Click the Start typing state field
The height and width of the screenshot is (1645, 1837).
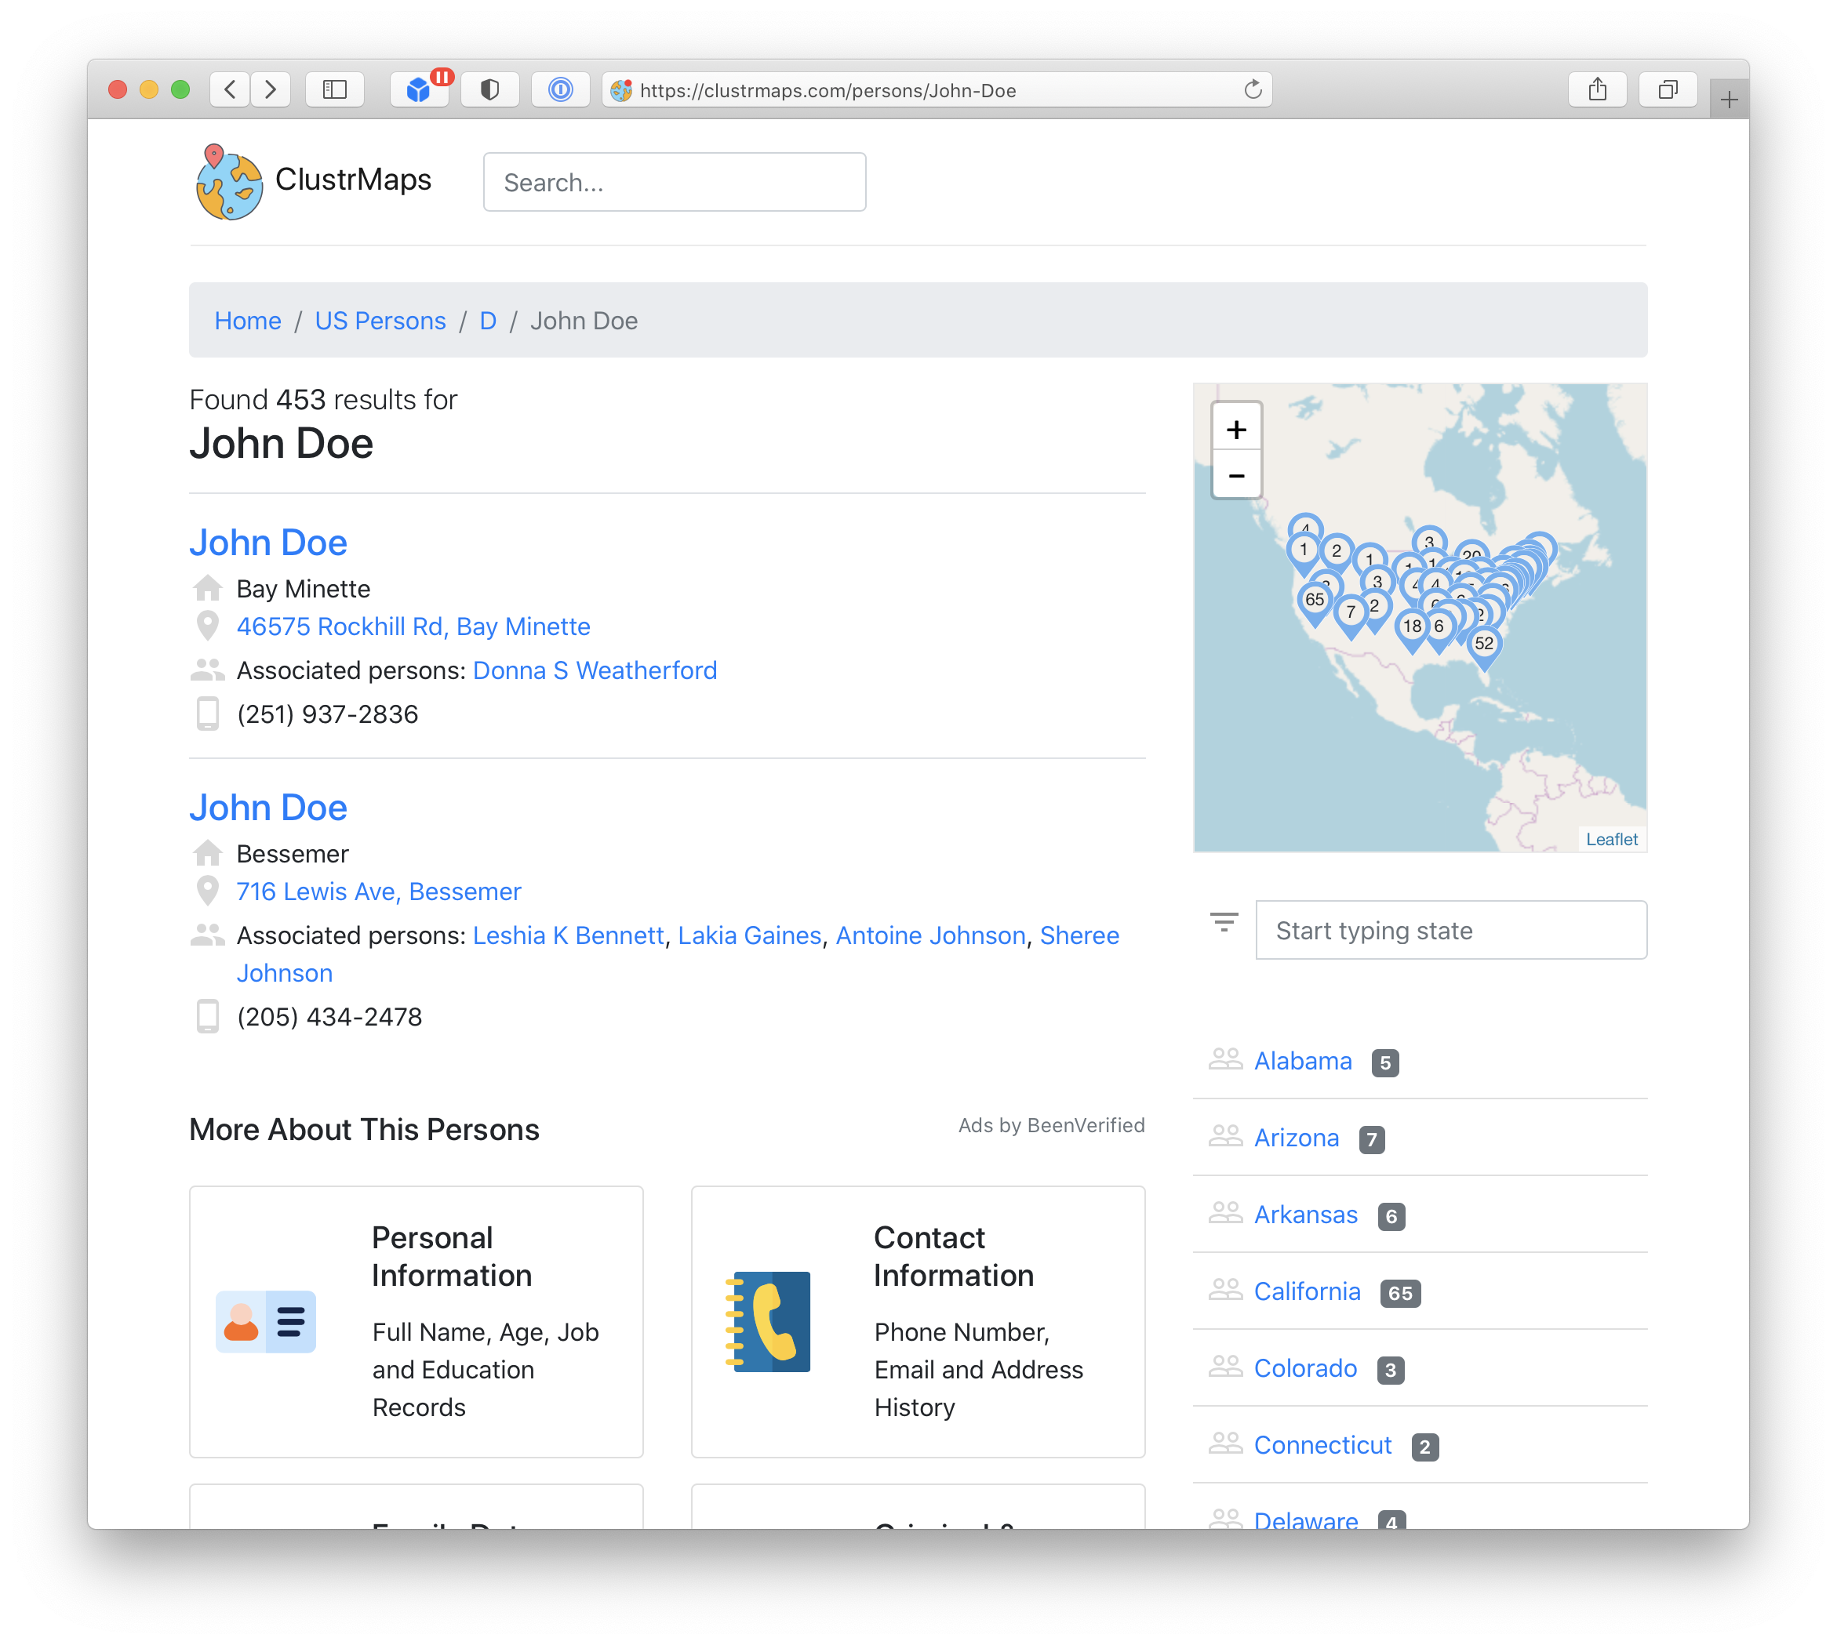(x=1450, y=930)
